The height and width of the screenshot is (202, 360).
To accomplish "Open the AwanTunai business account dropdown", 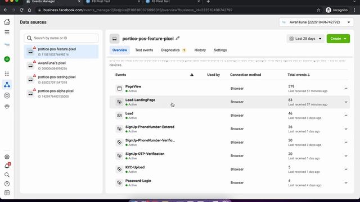I will (x=316, y=22).
